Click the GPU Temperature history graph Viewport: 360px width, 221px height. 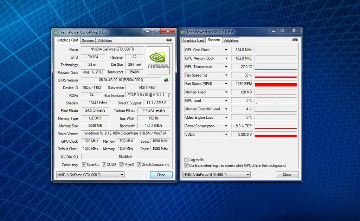[x=276, y=67]
